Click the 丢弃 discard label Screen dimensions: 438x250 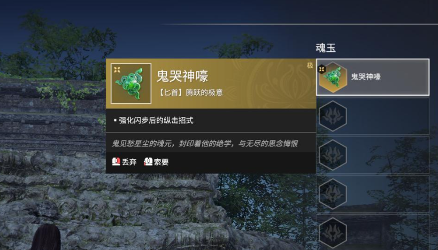pos(129,162)
